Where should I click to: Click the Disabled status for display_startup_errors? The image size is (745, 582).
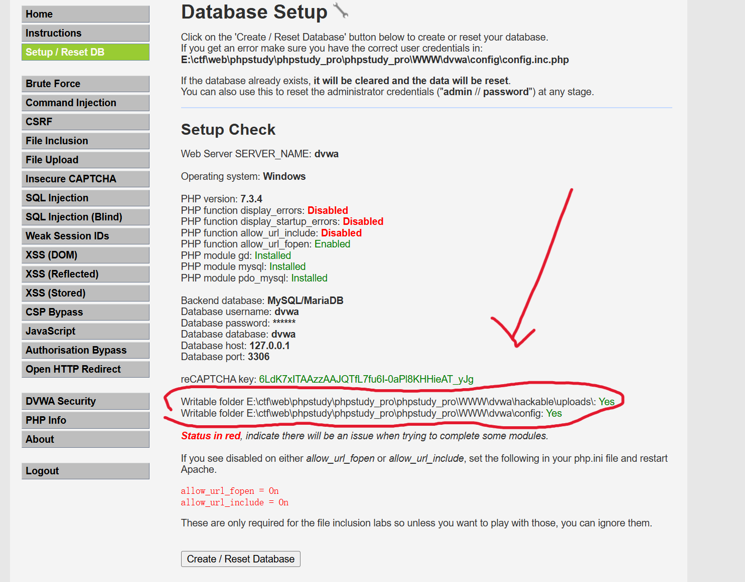click(x=363, y=221)
